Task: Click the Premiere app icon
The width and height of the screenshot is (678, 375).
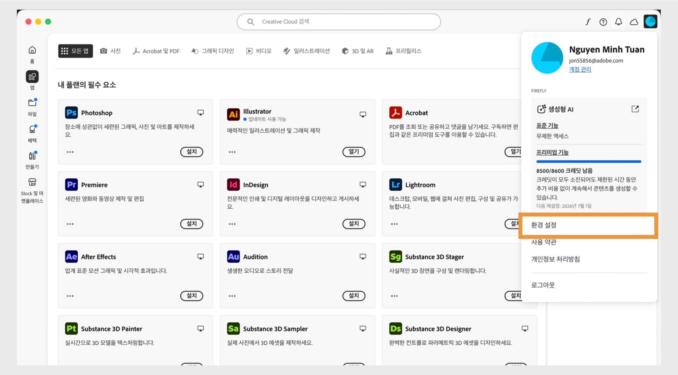Action: click(71, 185)
